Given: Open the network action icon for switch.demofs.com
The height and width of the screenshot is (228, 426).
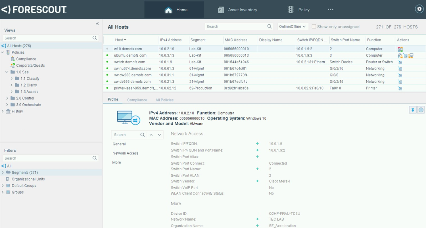Looking at the screenshot, I should [x=400, y=62].
